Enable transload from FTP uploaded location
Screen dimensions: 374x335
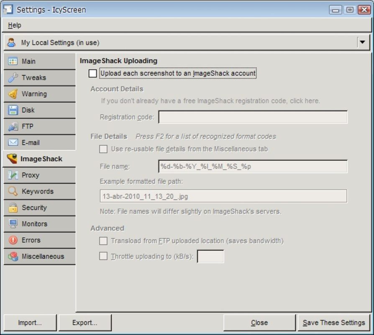pos(102,241)
